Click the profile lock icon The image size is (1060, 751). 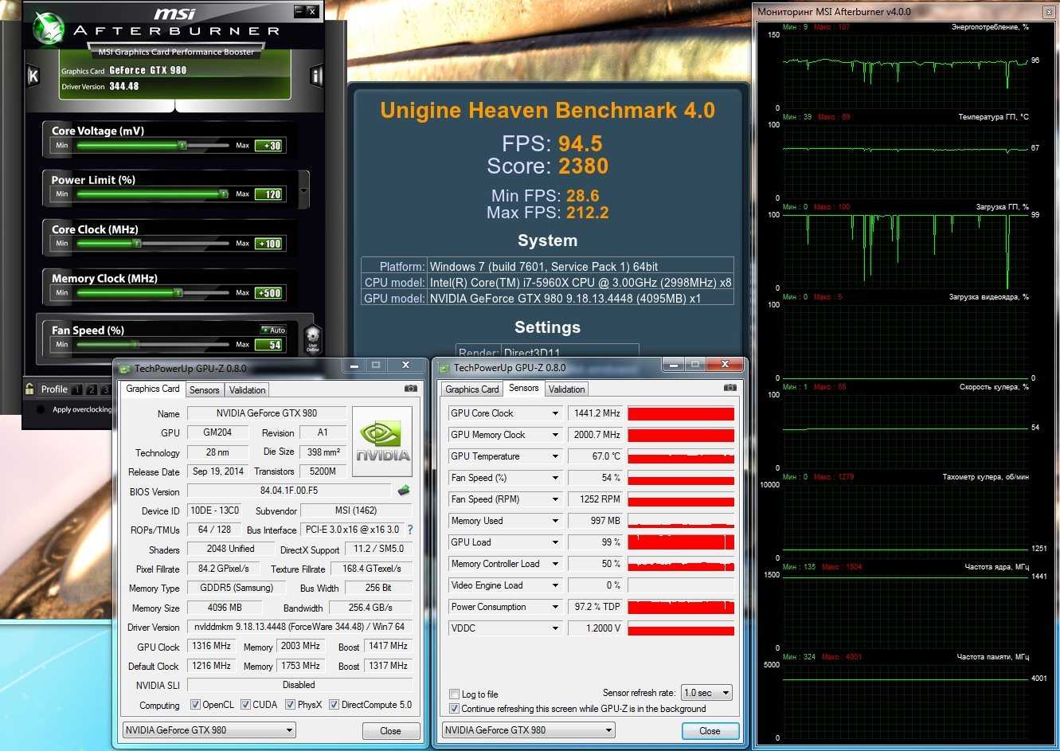point(29,389)
